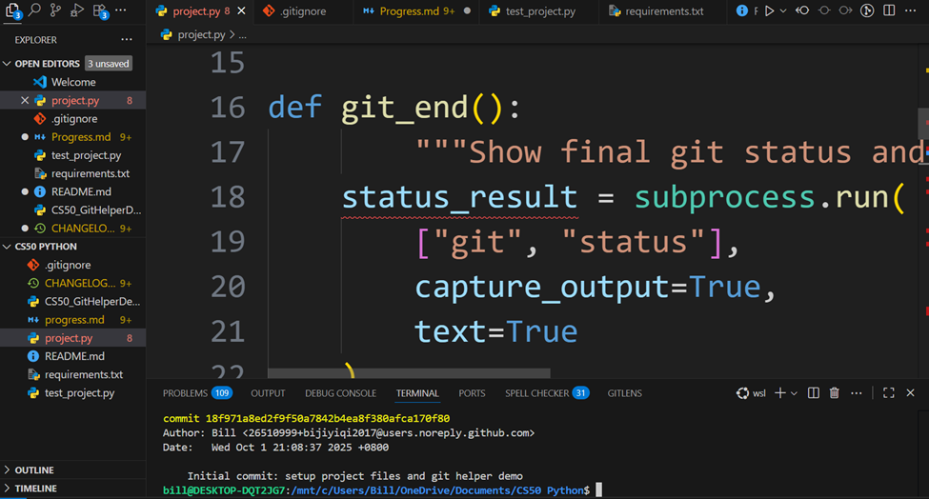This screenshot has width=929, height=499.
Task: Open README.md in CS50 Python folder
Action: pos(77,356)
